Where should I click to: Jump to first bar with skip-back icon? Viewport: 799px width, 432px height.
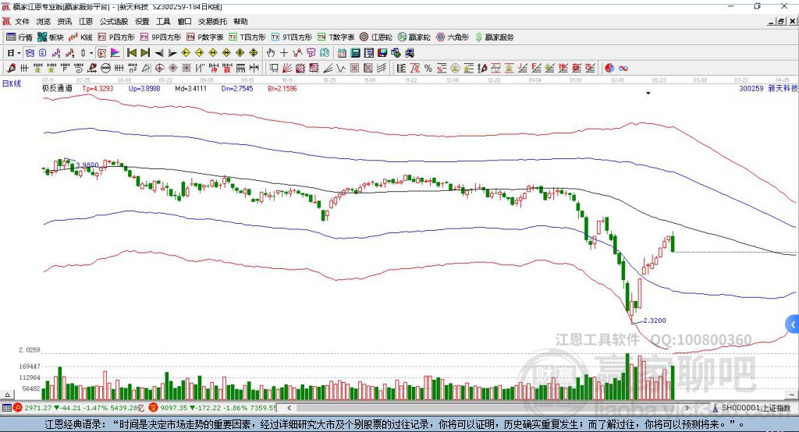(131, 53)
